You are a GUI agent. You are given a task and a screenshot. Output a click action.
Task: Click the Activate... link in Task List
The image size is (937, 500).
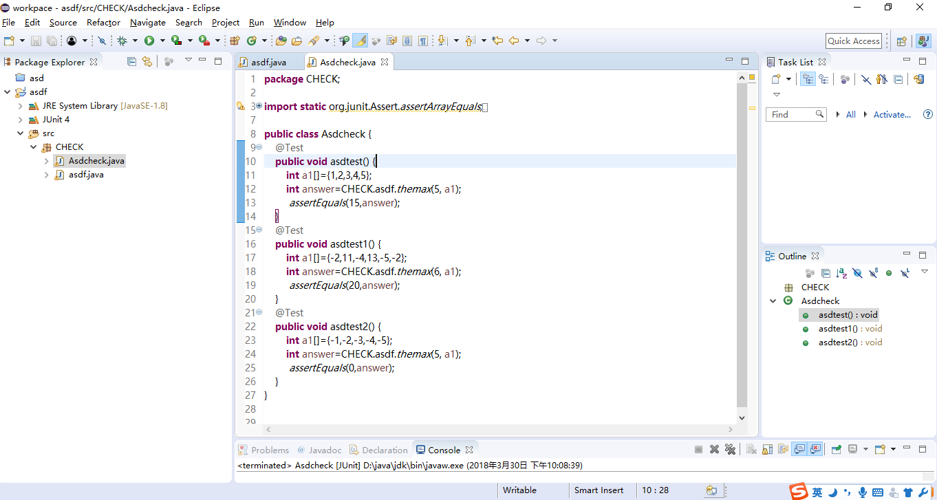892,115
